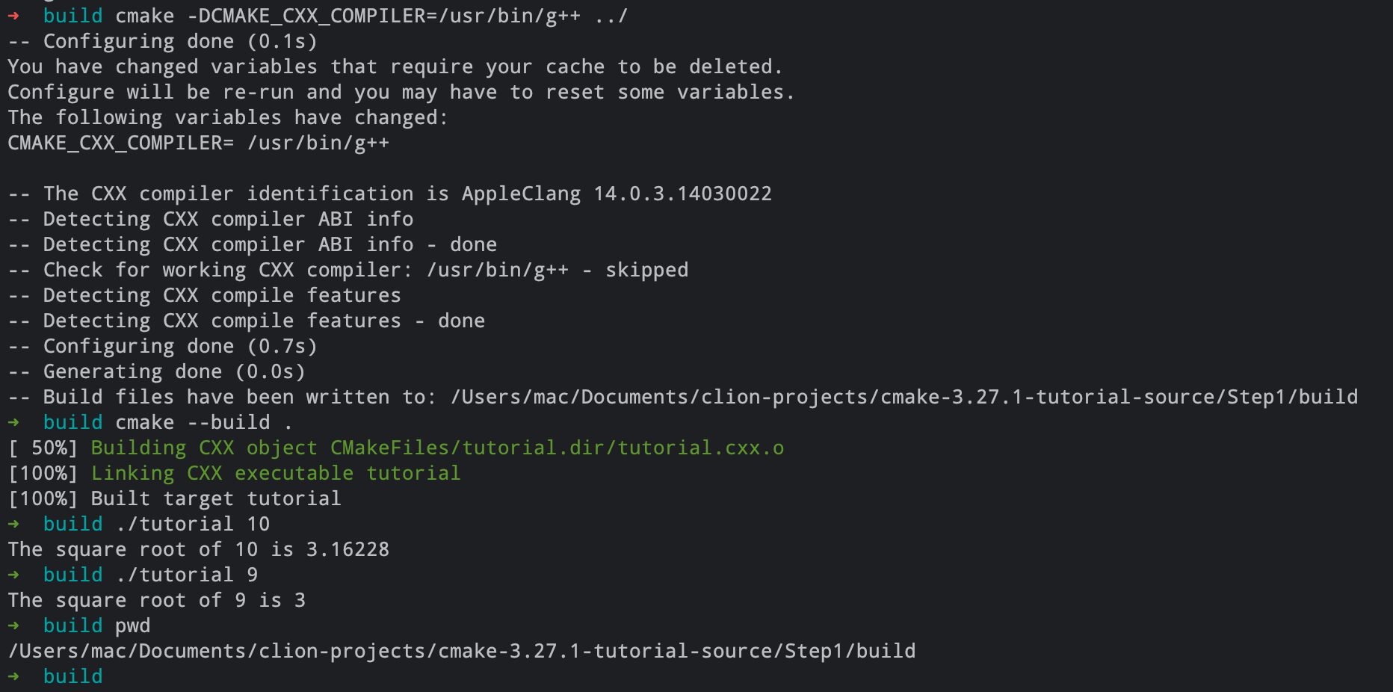Click the prompt arrow before './tutorial 10'
The image size is (1393, 692).
[x=13, y=524]
